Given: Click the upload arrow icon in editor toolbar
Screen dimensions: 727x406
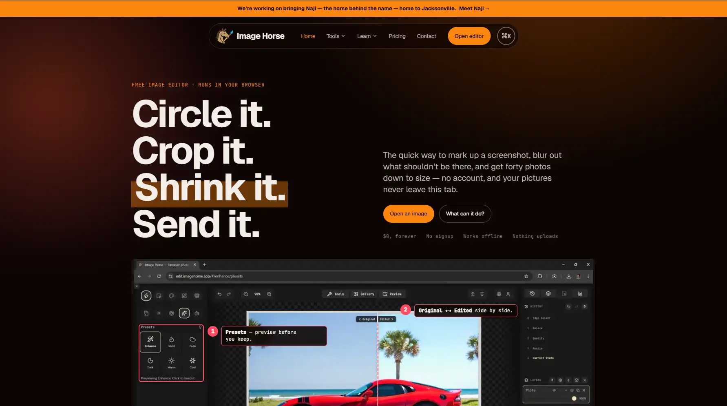Looking at the screenshot, I should point(473,294).
